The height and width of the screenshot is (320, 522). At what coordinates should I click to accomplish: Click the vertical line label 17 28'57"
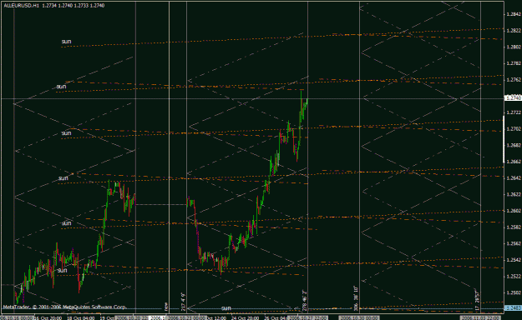pos(477,301)
